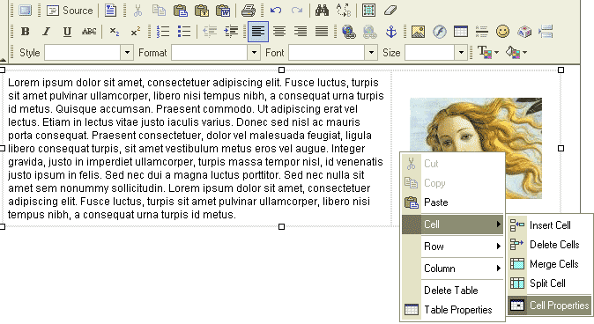Click the Remove Link icon
The width and height of the screenshot is (594, 324).
(x=370, y=32)
